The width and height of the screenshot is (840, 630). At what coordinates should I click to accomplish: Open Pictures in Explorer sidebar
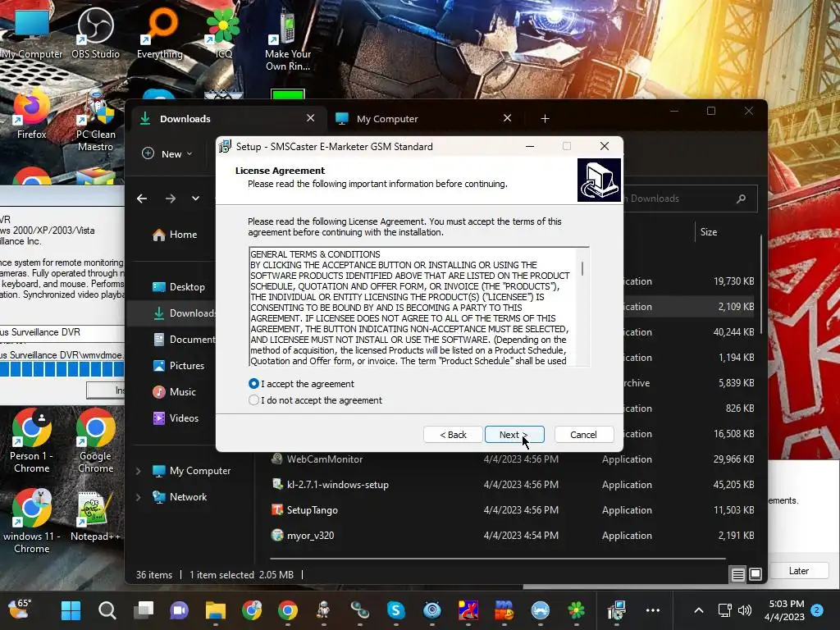[178, 366]
